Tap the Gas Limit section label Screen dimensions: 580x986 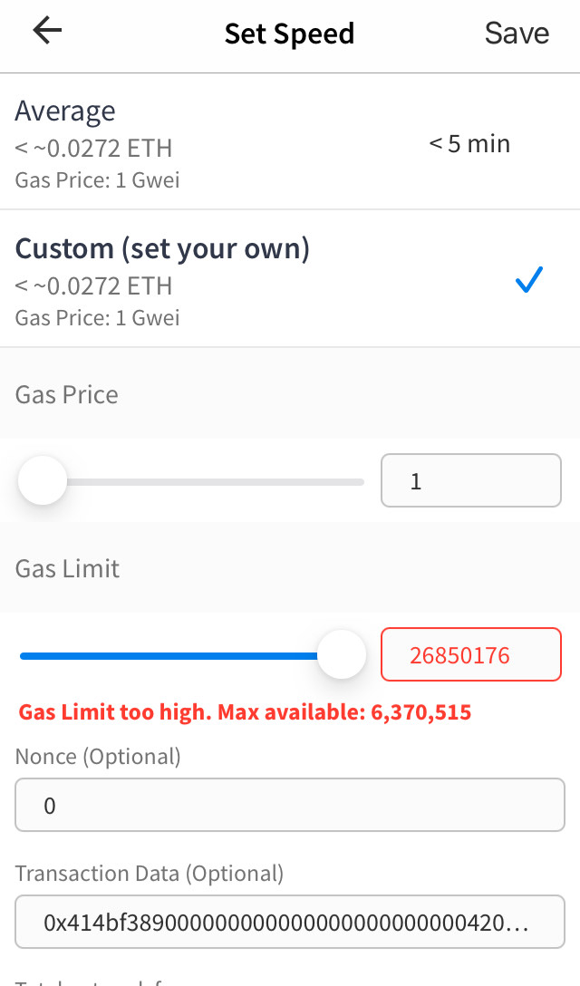point(66,568)
